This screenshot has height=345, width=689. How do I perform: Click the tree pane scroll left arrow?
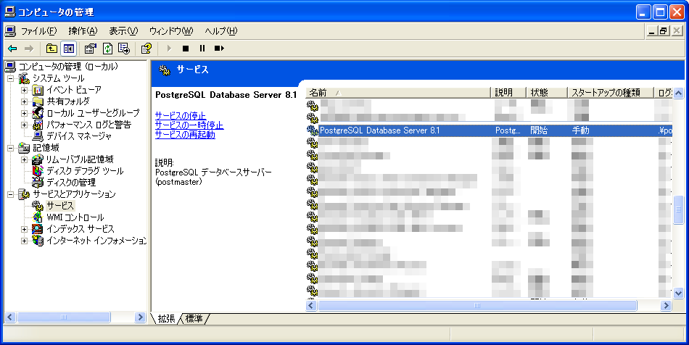[x=11, y=317]
